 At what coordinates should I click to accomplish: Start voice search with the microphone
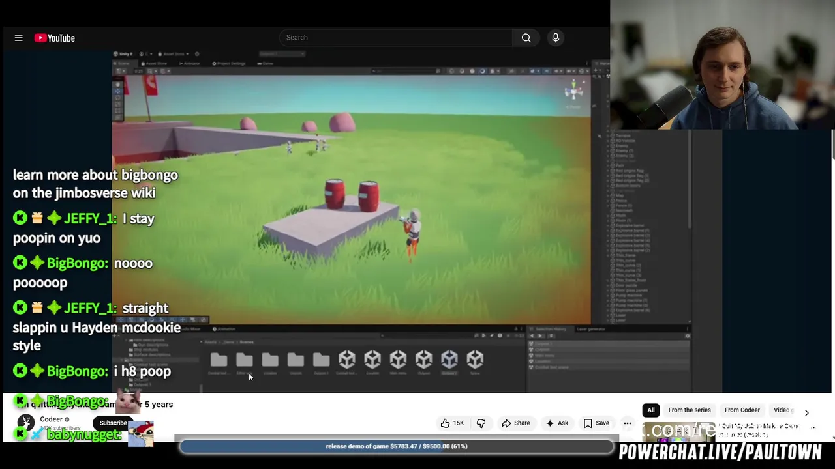(556, 37)
